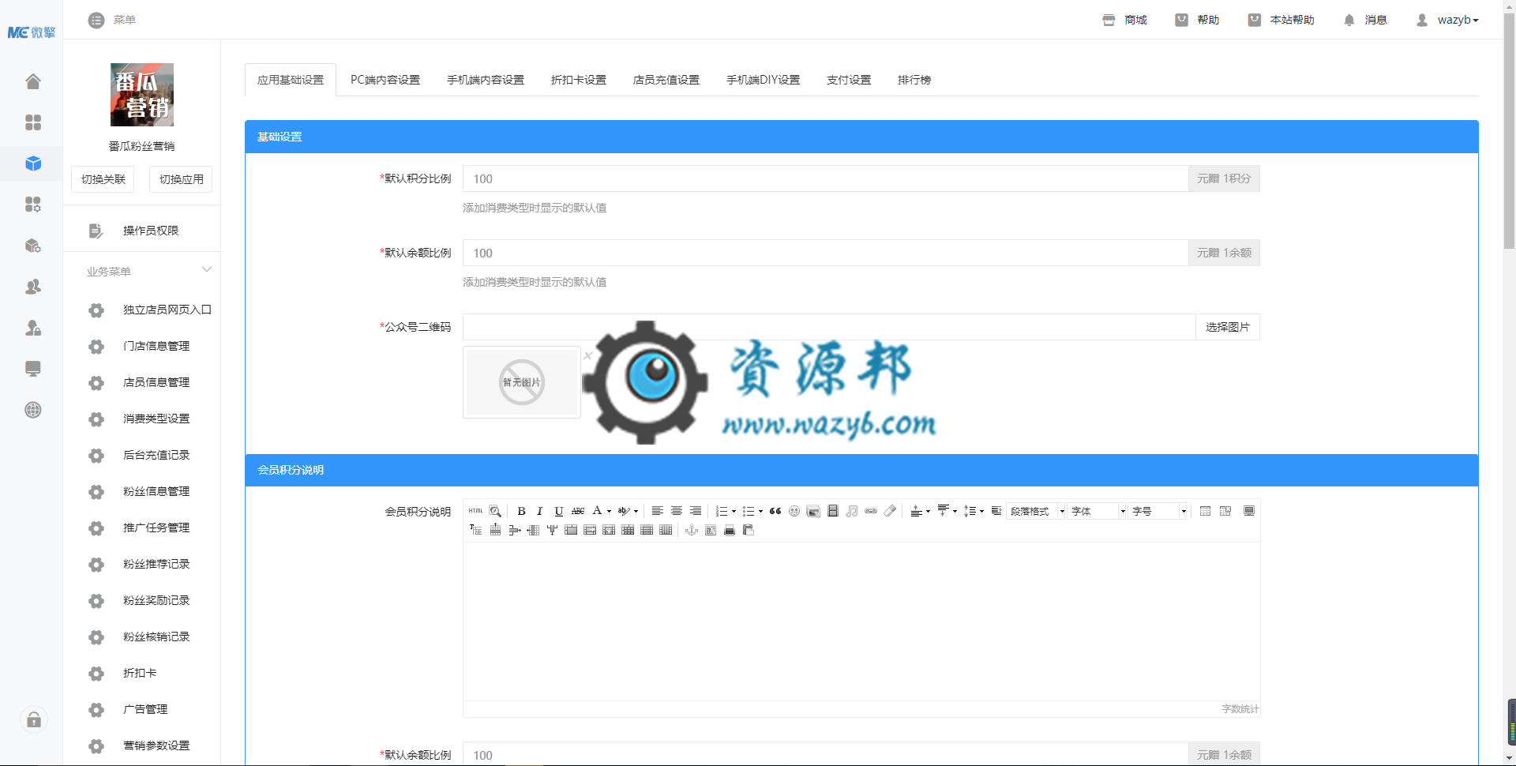The width and height of the screenshot is (1516, 766).
Task: Insert table in editor toolbar
Action: pos(1205,511)
